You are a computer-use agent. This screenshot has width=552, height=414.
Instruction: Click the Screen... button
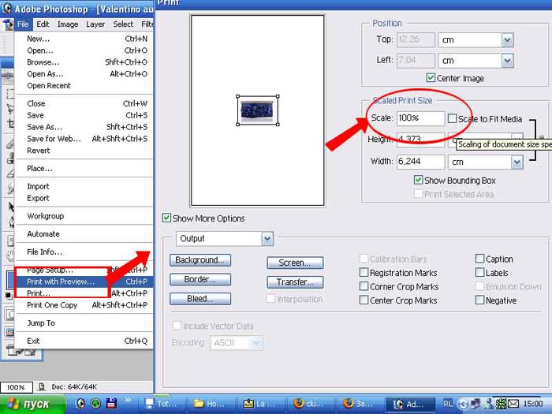(x=295, y=263)
